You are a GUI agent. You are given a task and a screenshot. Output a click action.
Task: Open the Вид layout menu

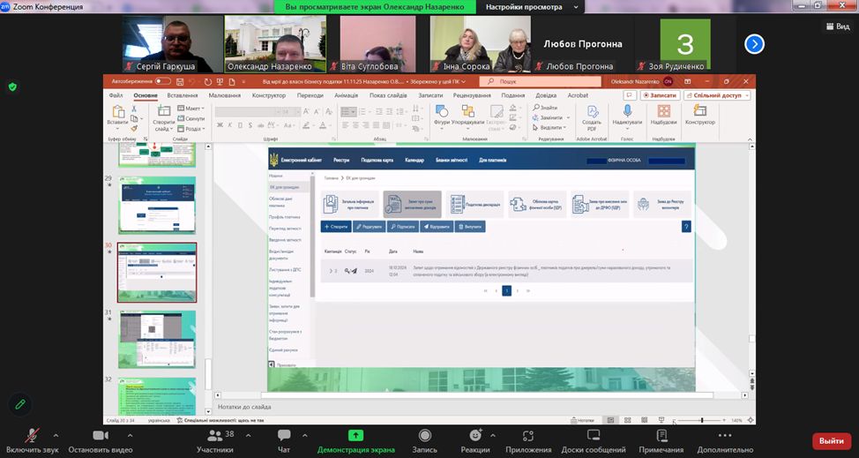[x=836, y=26]
